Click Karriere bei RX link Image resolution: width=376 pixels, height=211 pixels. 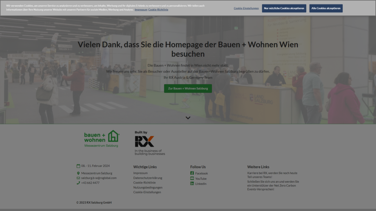click(x=272, y=175)
